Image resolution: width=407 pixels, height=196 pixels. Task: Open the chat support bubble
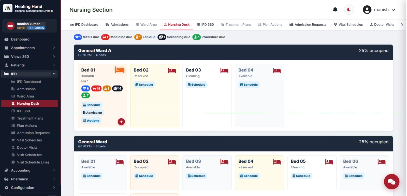391,182
